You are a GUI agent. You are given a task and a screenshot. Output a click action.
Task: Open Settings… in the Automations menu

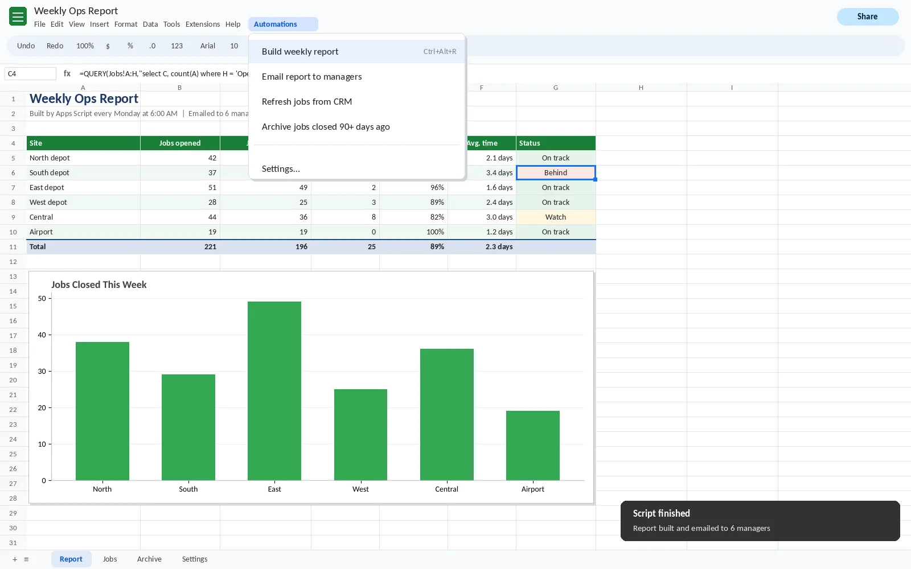[x=357, y=169]
